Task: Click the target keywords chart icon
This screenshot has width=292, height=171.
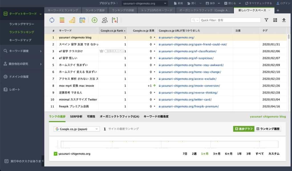Action: click(x=5, y=14)
